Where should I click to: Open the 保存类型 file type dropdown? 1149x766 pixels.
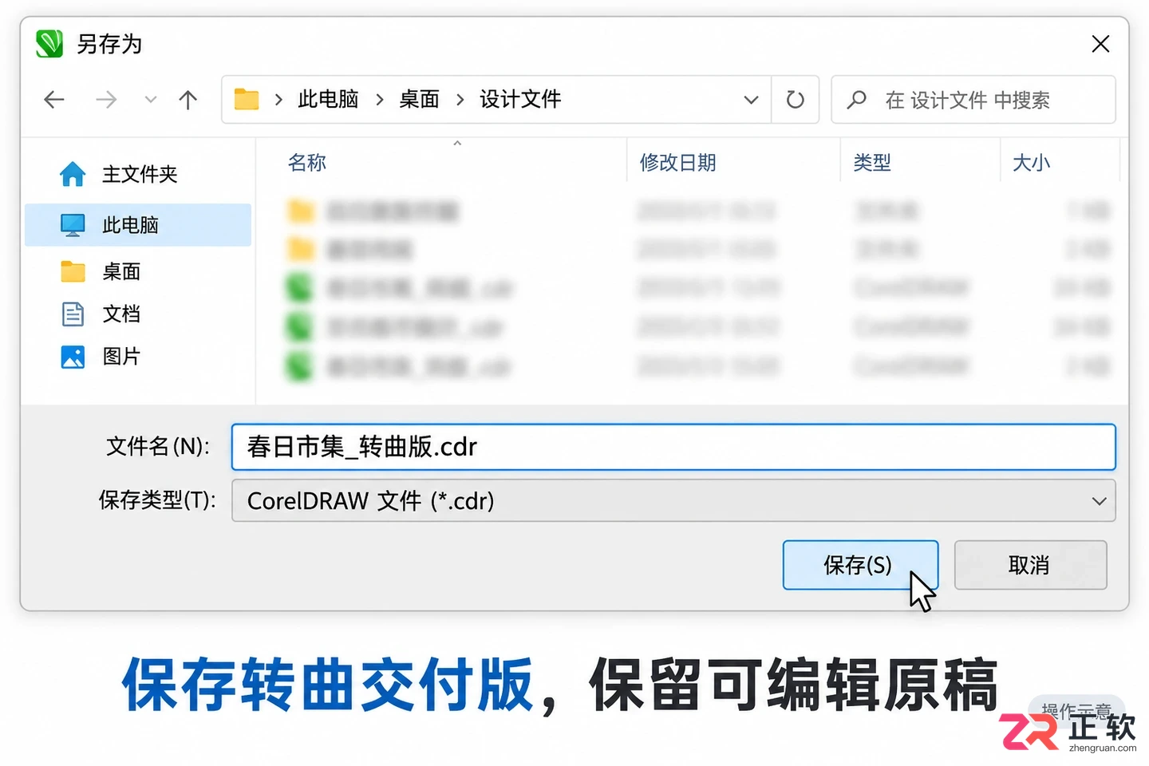tap(673, 501)
